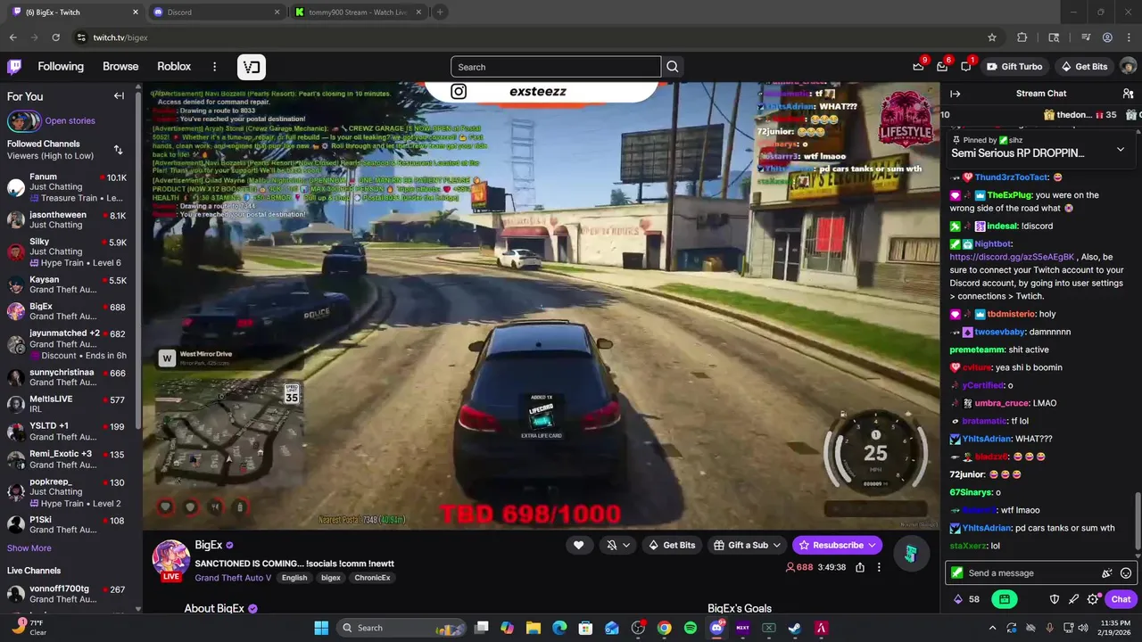The image size is (1142, 642).
Task: Select the English tag
Action: 294,578
